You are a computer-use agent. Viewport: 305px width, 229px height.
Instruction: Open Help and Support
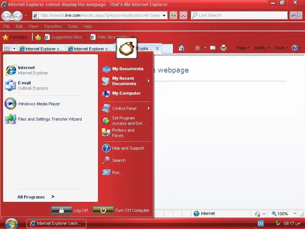coord(126,148)
